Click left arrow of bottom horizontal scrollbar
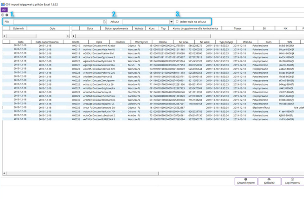This screenshot has height=199, width=304. point(4,173)
